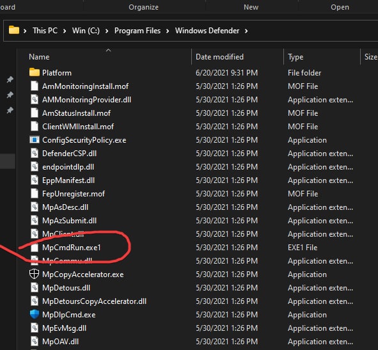Sort by Date modified column header
The image size is (378, 350).
point(219,57)
